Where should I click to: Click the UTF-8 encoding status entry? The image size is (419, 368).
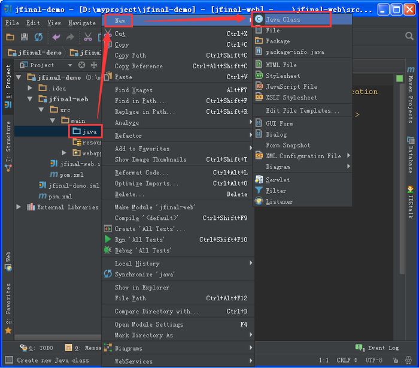pyautogui.click(x=374, y=360)
